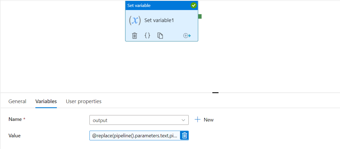Screen dimensions: 340x149
Task: Open the User properties tab
Action: pos(84,101)
